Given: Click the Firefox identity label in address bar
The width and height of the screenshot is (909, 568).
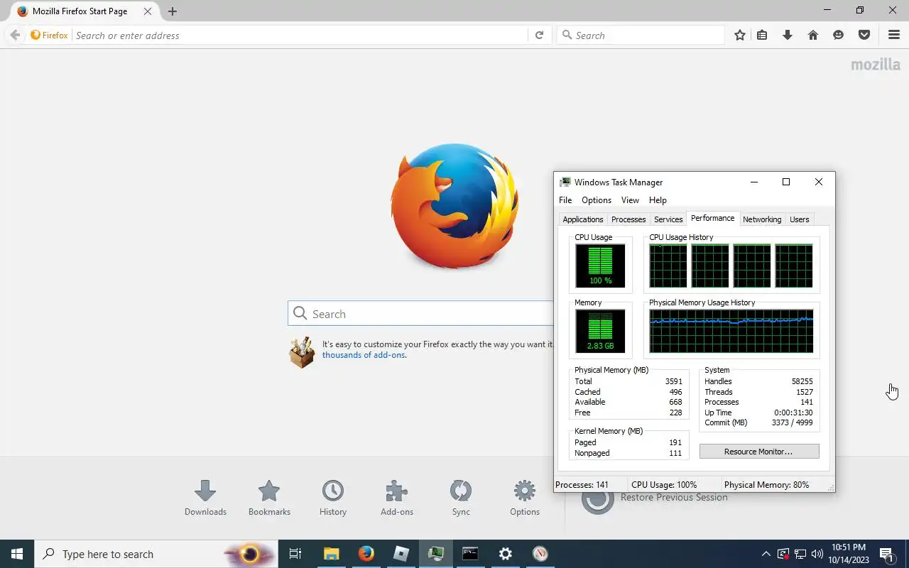Looking at the screenshot, I should click(x=49, y=35).
